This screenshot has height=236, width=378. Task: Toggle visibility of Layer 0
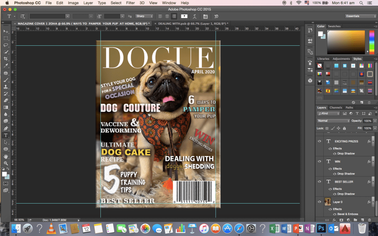320,202
